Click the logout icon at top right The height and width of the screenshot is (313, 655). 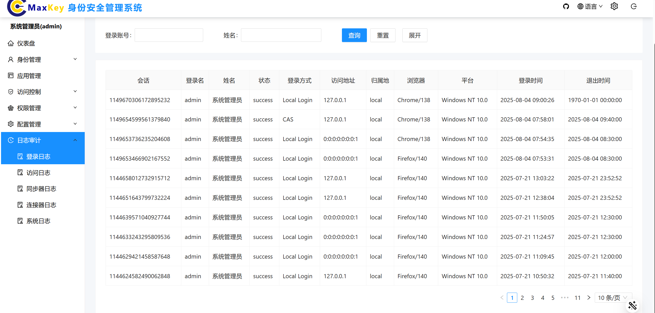[x=634, y=6]
